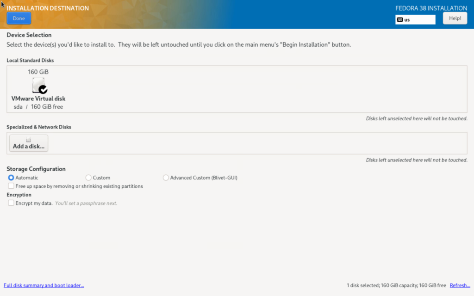Open the Help! dialog
Viewport: 474px width, 296px height.
(455, 18)
